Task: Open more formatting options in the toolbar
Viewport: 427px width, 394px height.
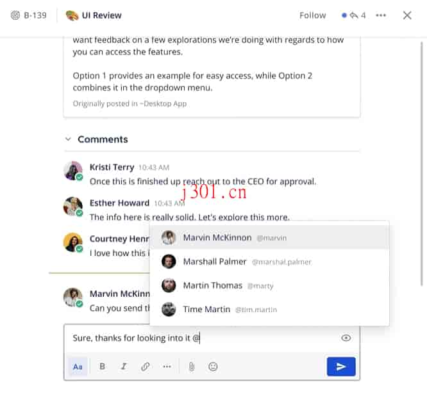Action: point(167,366)
